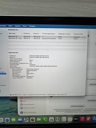
Task: Click the disk3s1 BSD name cell
Action: tap(76, 39)
